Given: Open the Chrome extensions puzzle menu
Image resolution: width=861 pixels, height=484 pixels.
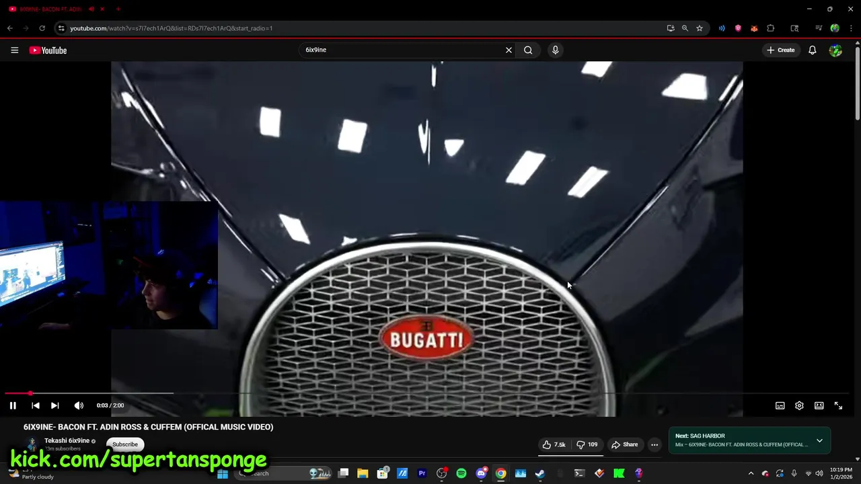Looking at the screenshot, I should pyautogui.click(x=771, y=28).
